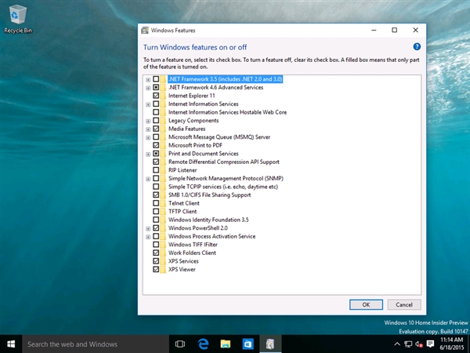Viewport: 470px width, 353px height.
Task: Open the network status tray icon
Action: [408, 344]
